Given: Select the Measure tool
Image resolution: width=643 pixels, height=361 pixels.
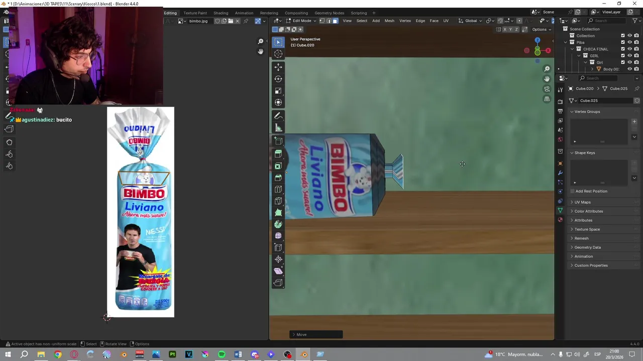Looking at the screenshot, I should tap(278, 128).
